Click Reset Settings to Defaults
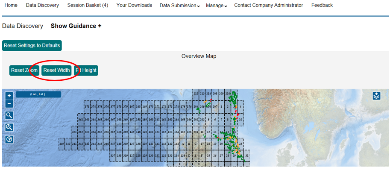Viewport: 390px width, 170px height. pyautogui.click(x=32, y=45)
